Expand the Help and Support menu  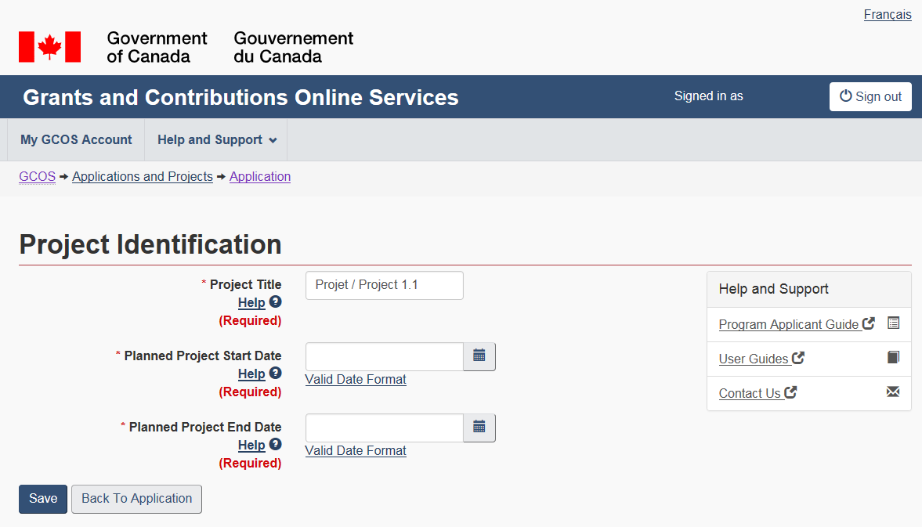coord(216,139)
